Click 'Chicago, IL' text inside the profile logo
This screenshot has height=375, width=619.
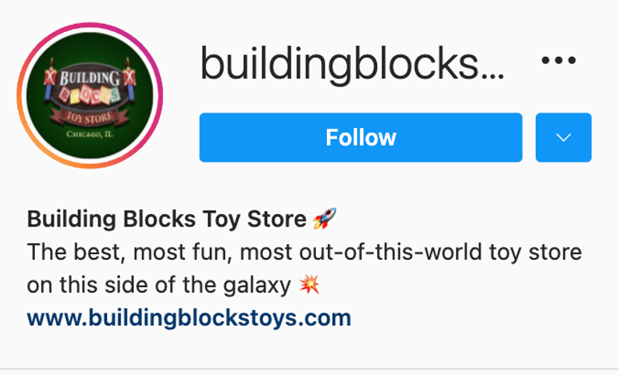[90, 134]
